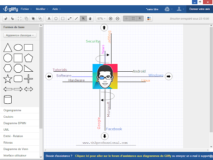Click www.th3professional.com text on canvas
Viewport: 213px width, 160px height.
click(105, 143)
